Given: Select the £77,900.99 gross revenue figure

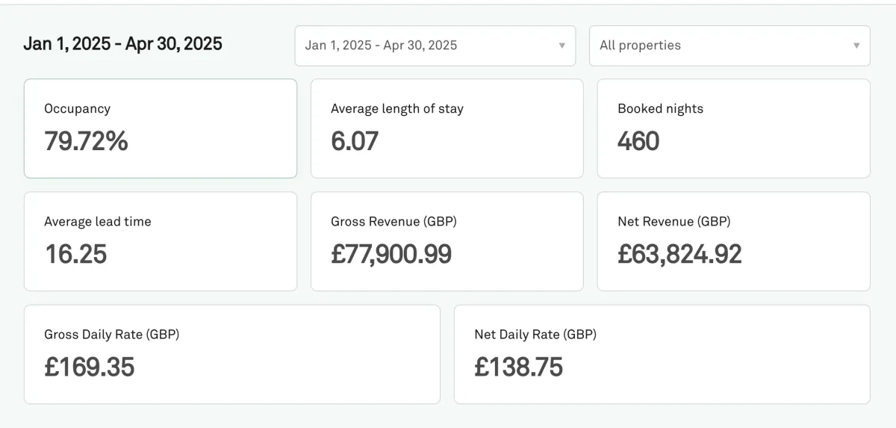Looking at the screenshot, I should [391, 254].
